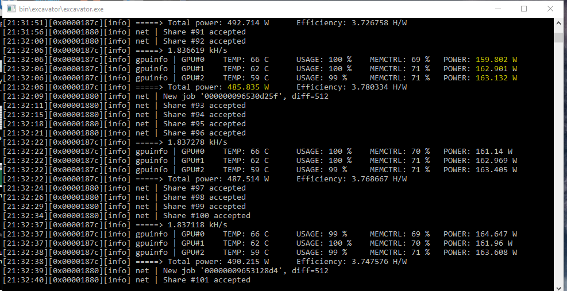567x291 pixels.
Task: Click total power 487.514 W
Action: pos(248,179)
